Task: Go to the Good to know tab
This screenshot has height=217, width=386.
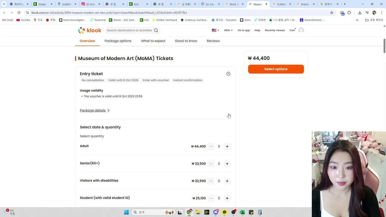Action: click(x=186, y=41)
